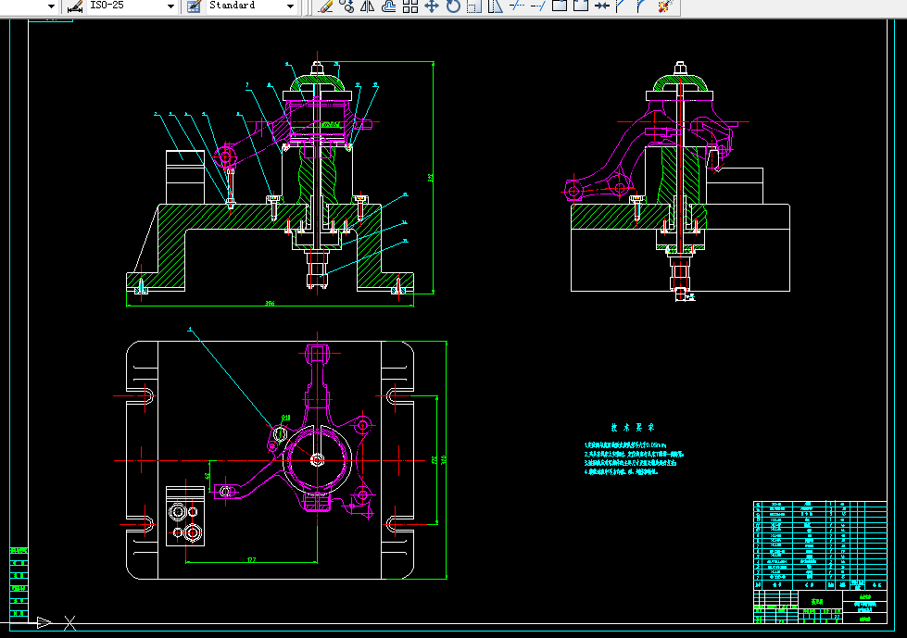
Task: Choose the Offset tool
Action: coord(389,6)
